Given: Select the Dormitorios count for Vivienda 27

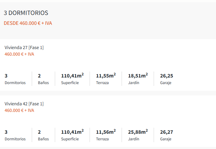Looking at the screenshot, I should 6,76.
